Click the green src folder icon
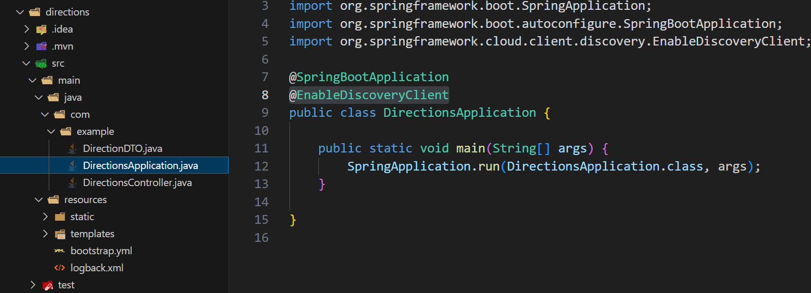811x293 pixels. coord(41,64)
